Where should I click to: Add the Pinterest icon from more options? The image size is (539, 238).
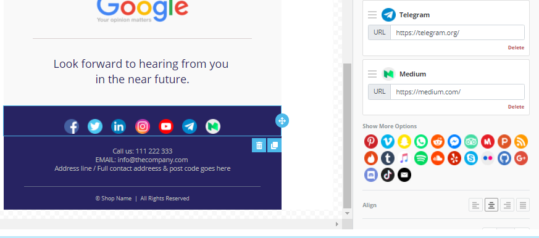coord(371,141)
